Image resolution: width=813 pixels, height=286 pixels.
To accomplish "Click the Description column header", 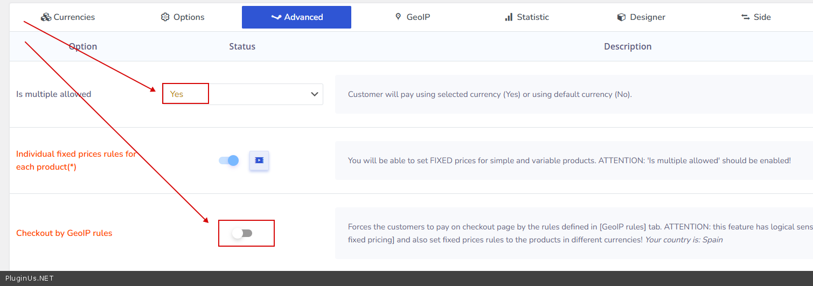I will coord(628,46).
